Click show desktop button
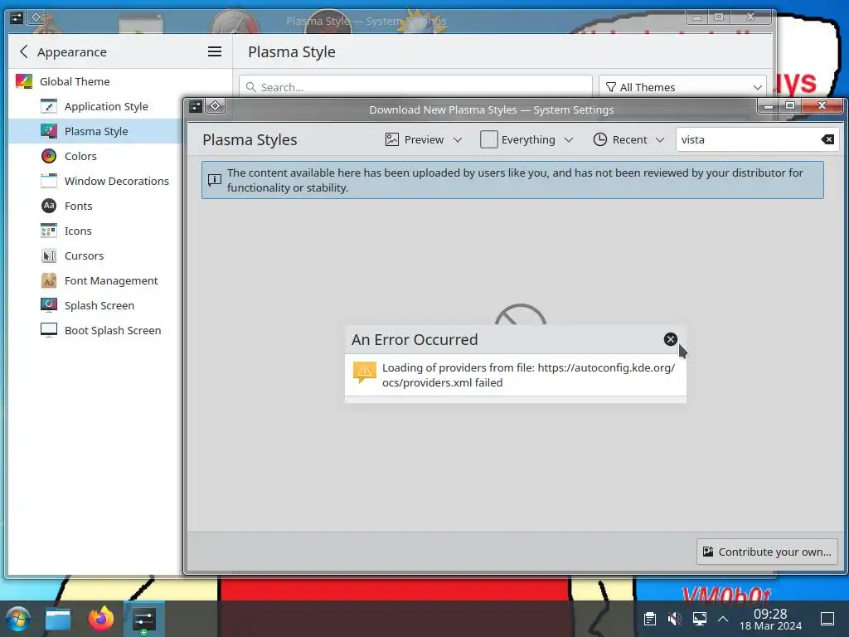This screenshot has height=637, width=849. [827, 619]
